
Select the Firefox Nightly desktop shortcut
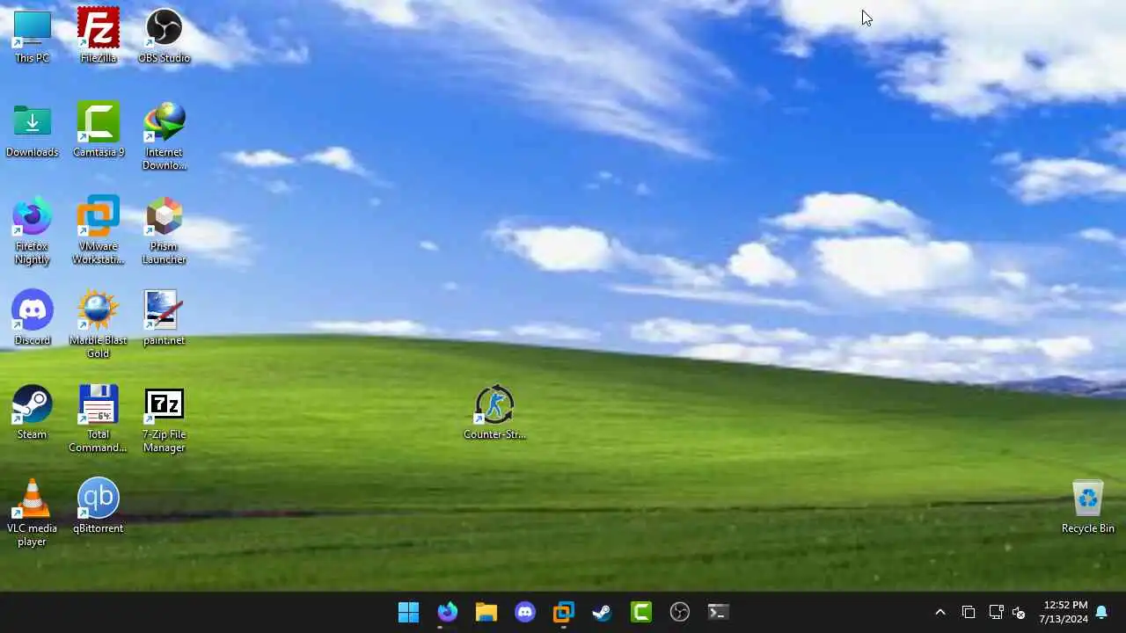click(32, 230)
